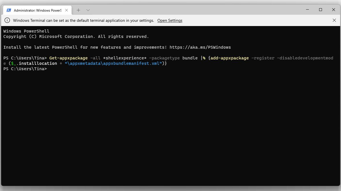
Task: Click the aka.ms/PSWindows URL
Action: point(200,47)
